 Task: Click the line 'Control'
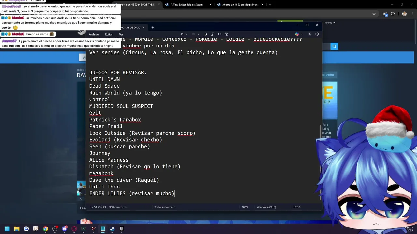pyautogui.click(x=100, y=99)
